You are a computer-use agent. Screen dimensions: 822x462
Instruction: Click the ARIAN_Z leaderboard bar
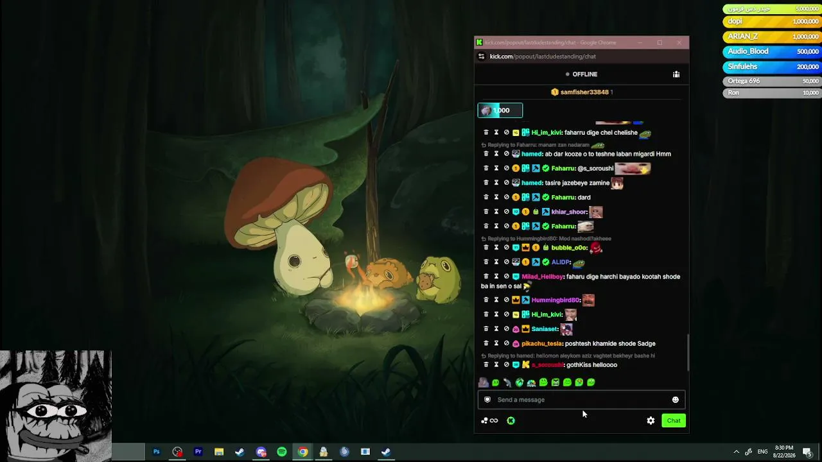(x=773, y=37)
